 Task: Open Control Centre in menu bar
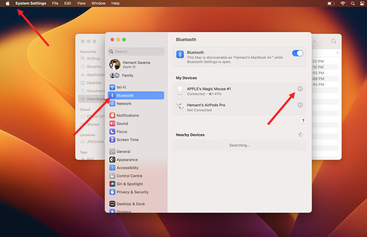[x=362, y=3]
